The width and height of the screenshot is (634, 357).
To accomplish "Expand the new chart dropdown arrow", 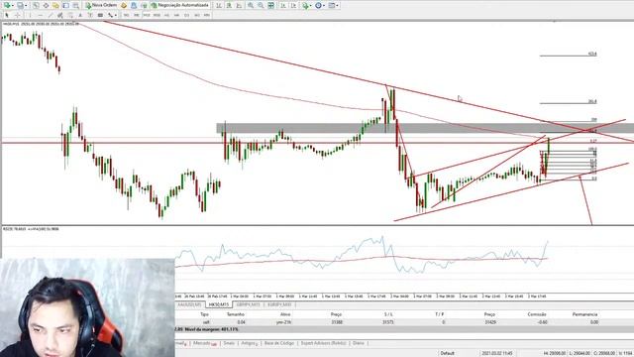I will tap(13, 6).
